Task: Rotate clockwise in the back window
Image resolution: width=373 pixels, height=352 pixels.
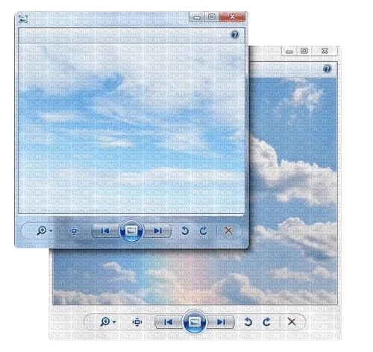Action: tap(266, 322)
